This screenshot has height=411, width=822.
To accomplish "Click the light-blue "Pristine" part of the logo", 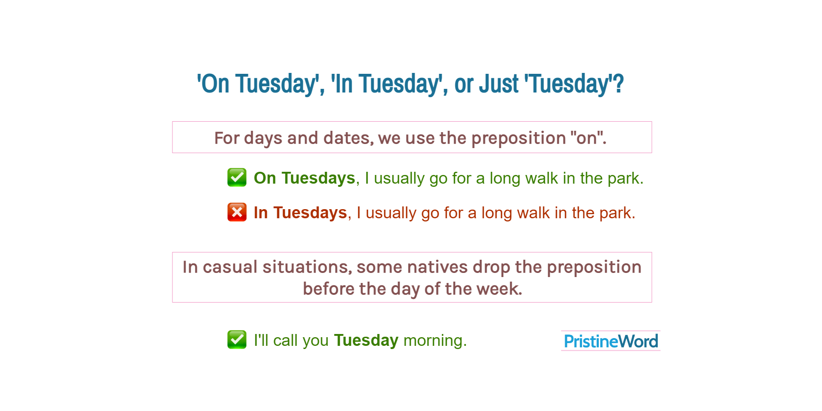I will [591, 341].
